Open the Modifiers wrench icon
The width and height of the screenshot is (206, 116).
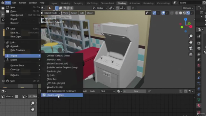click(199, 78)
